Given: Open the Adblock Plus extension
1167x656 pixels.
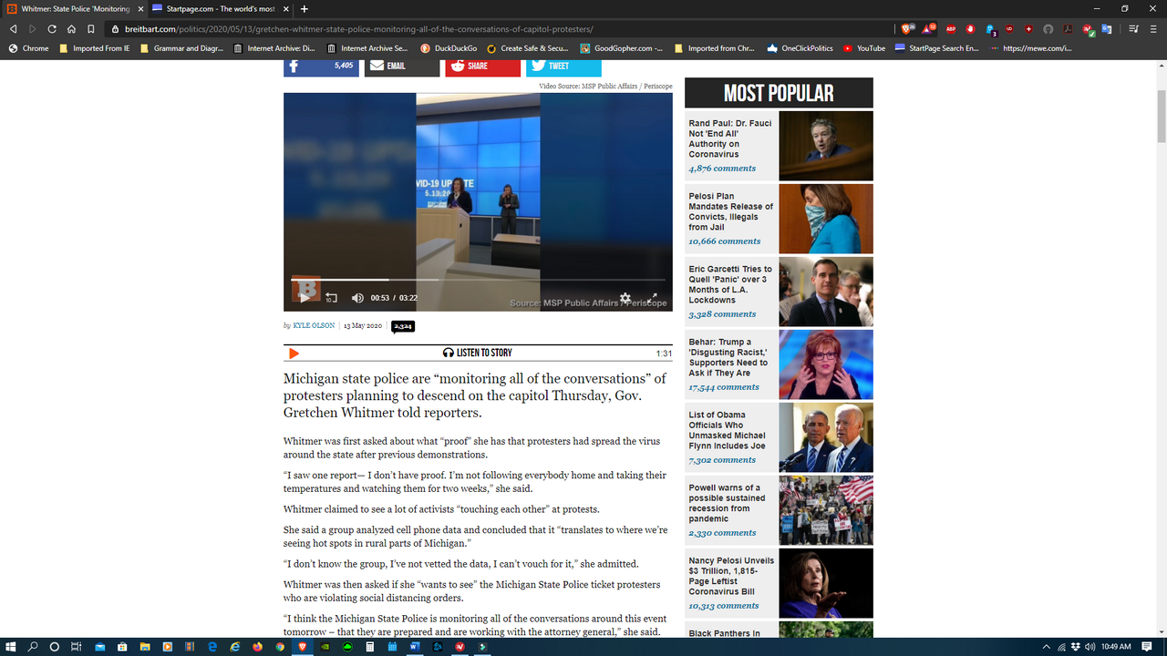Looking at the screenshot, I should point(950,29).
